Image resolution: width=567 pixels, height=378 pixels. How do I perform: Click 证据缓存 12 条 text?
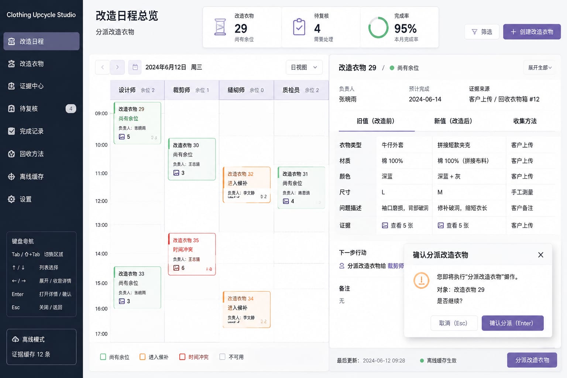click(x=31, y=354)
